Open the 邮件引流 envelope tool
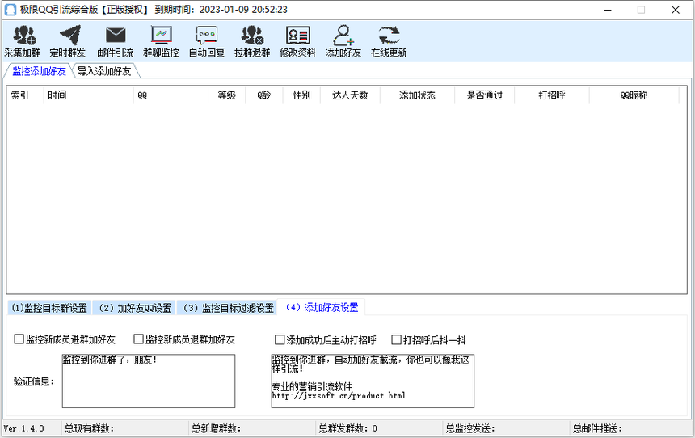Screen dimensions: 695x438 click(116, 41)
